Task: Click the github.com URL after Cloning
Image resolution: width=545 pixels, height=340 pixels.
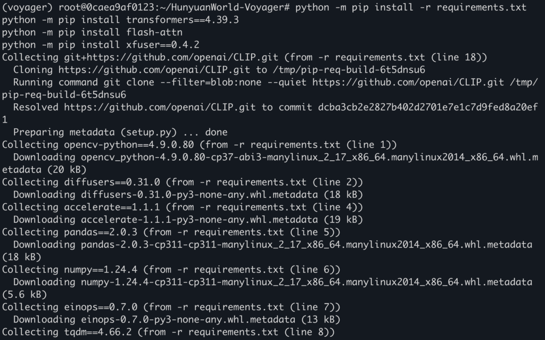Action: point(154,70)
